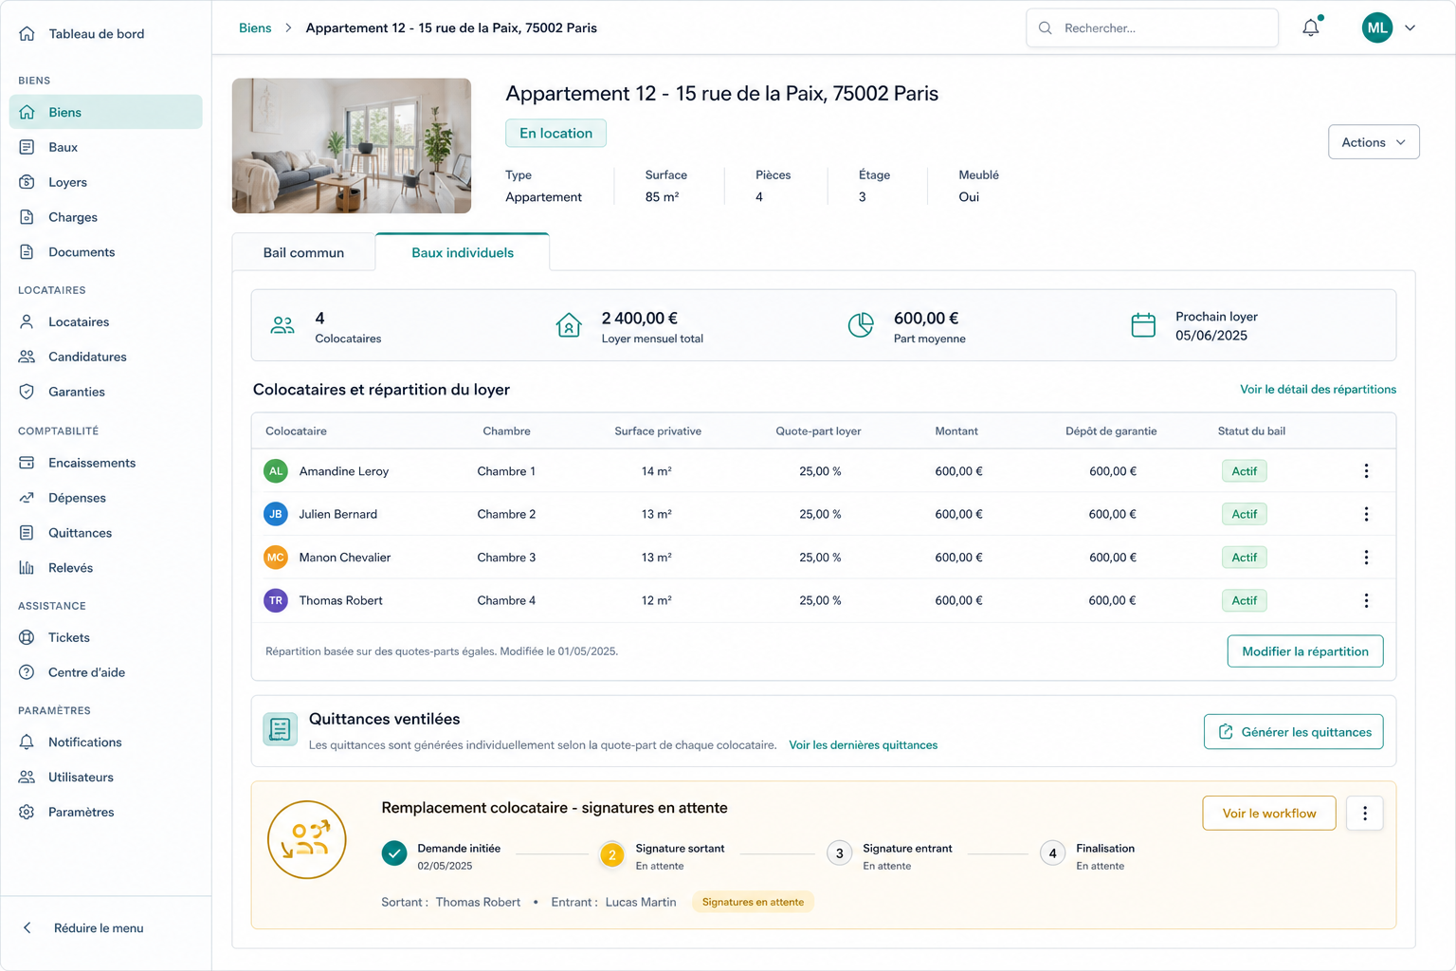Click Modifier la répartition button
Screen dimensions: 1456x971
(x=1305, y=651)
